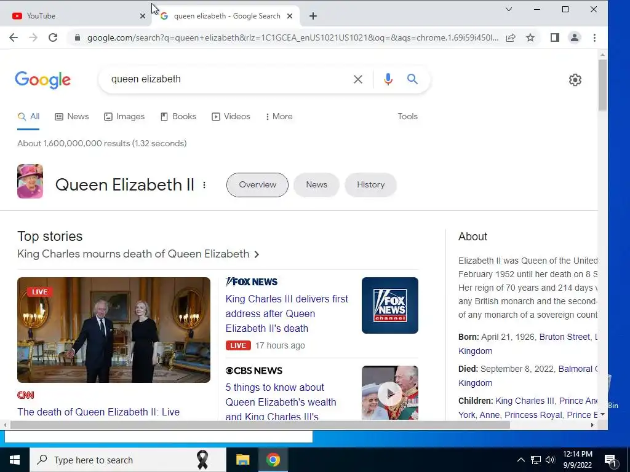The image size is (630, 472).
Task: Open CBS News 5 things to know story
Action: pos(281,402)
